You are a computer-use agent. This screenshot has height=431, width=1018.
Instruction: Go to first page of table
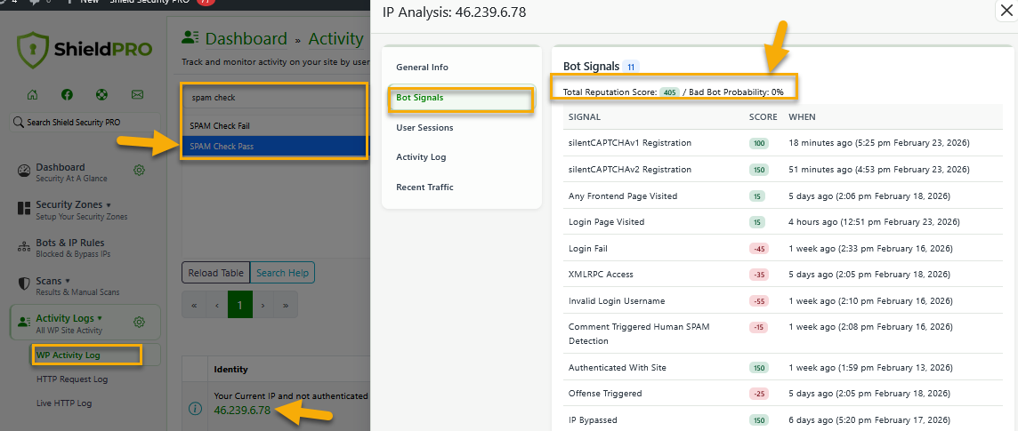click(194, 305)
